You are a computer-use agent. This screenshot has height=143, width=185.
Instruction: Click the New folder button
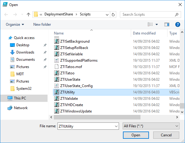pos(42,24)
